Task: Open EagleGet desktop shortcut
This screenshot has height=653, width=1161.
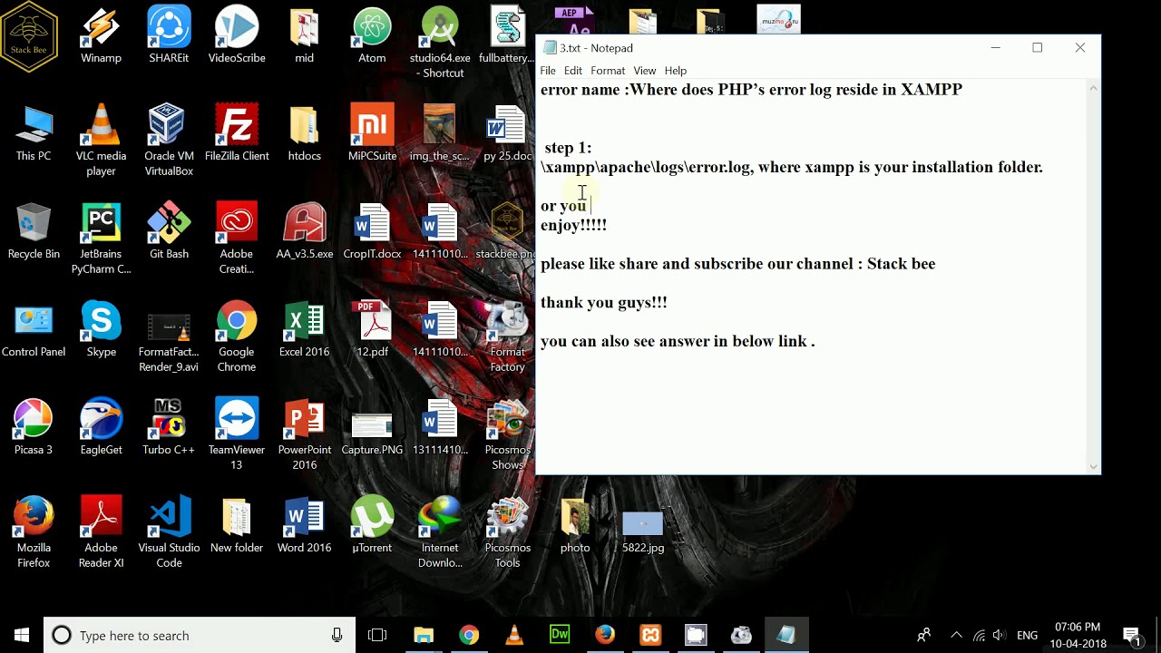Action: click(x=101, y=427)
